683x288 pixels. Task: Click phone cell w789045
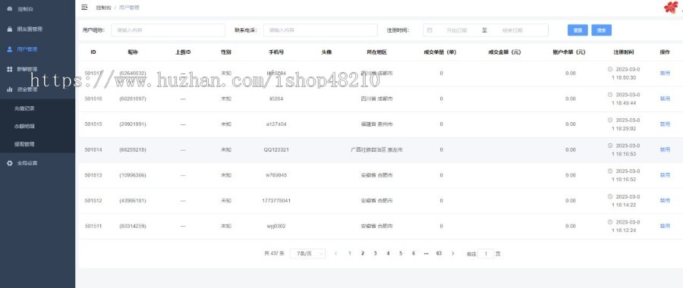pos(276,175)
